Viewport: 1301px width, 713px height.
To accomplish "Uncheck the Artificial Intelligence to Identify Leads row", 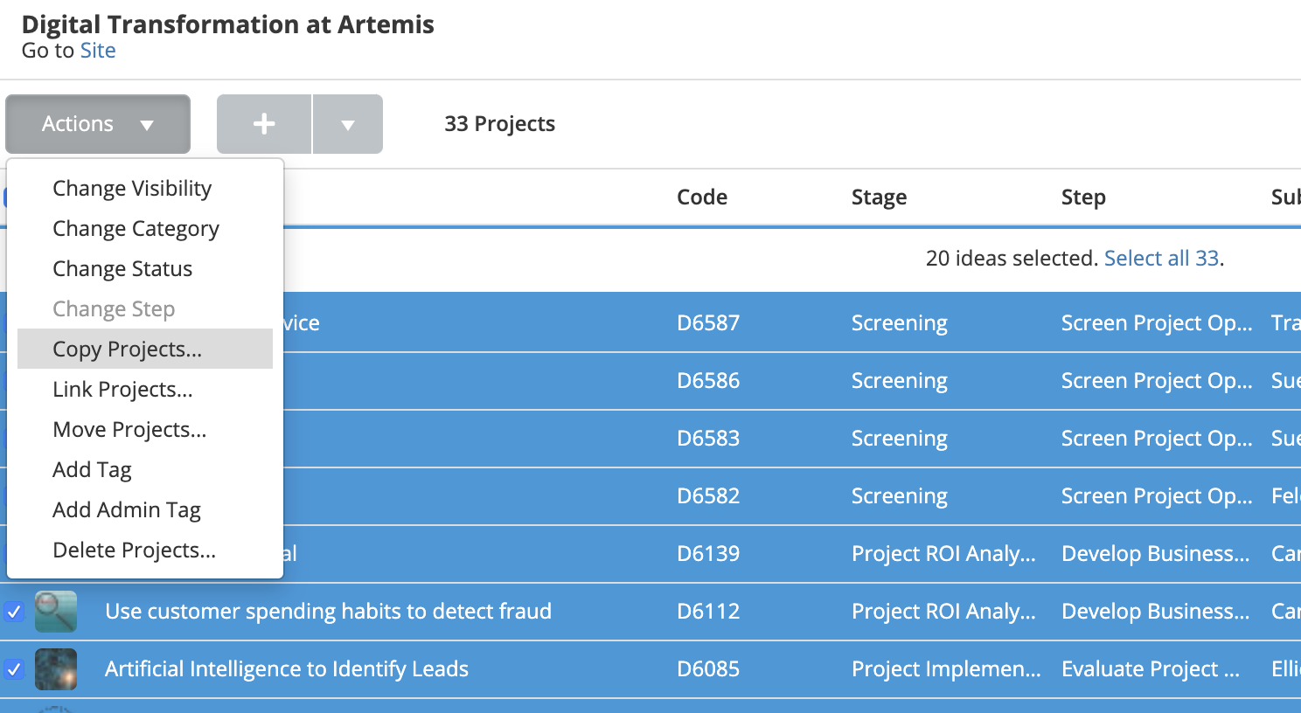I will (13, 669).
